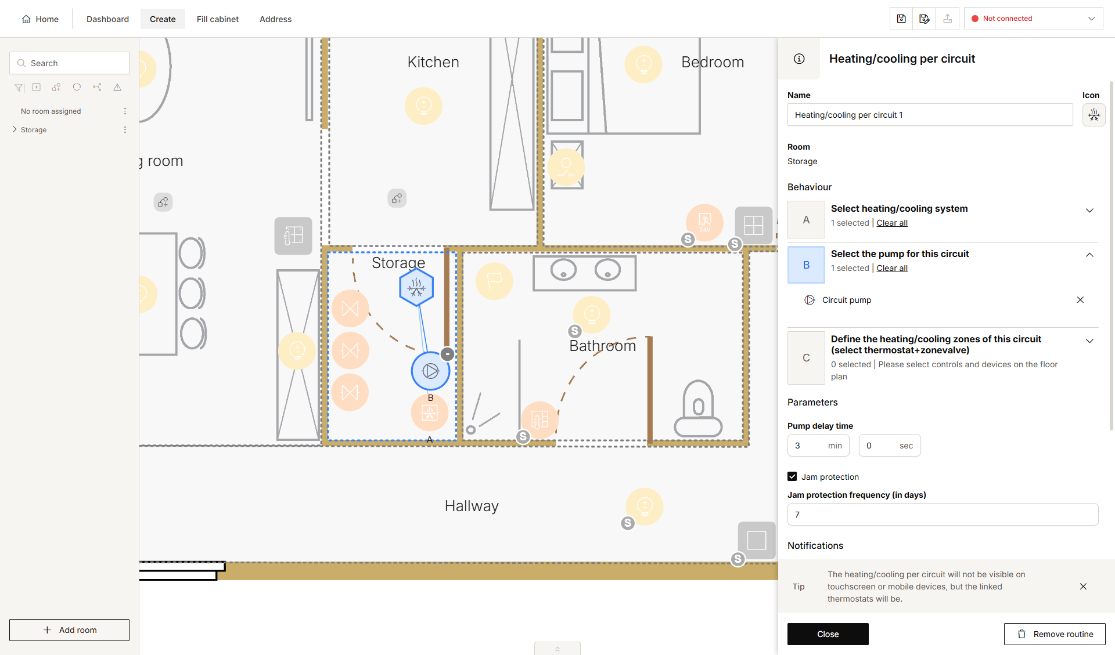Expand the heating/cooling zones section C

tap(1089, 341)
